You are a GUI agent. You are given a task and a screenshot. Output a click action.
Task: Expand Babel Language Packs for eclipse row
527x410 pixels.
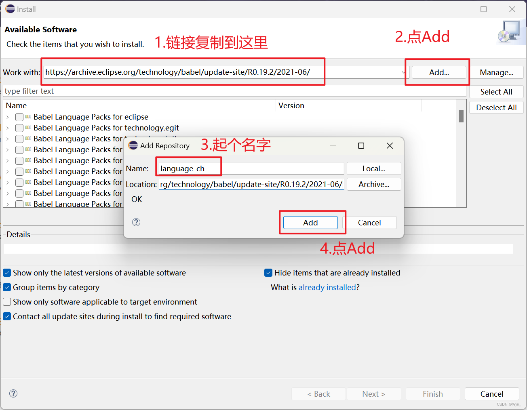pyautogui.click(x=8, y=117)
